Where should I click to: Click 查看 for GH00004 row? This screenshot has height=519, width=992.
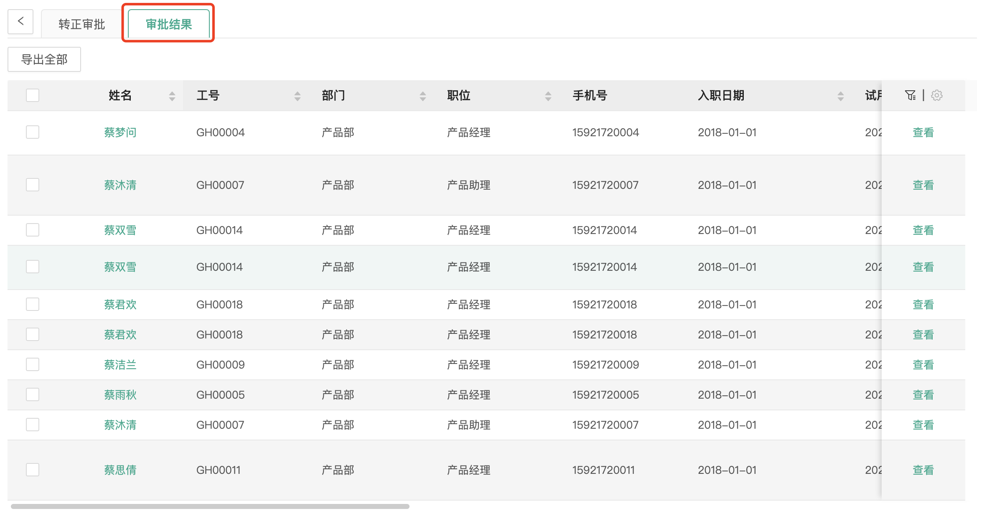923,132
